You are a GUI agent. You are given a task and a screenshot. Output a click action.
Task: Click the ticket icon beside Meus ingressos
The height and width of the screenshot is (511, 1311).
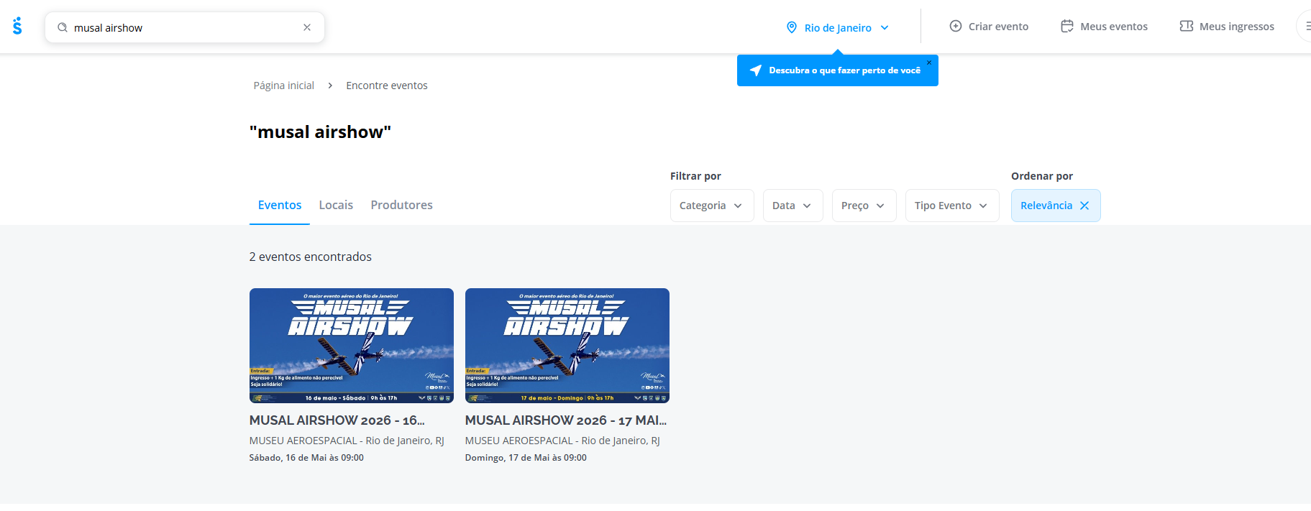tap(1187, 26)
